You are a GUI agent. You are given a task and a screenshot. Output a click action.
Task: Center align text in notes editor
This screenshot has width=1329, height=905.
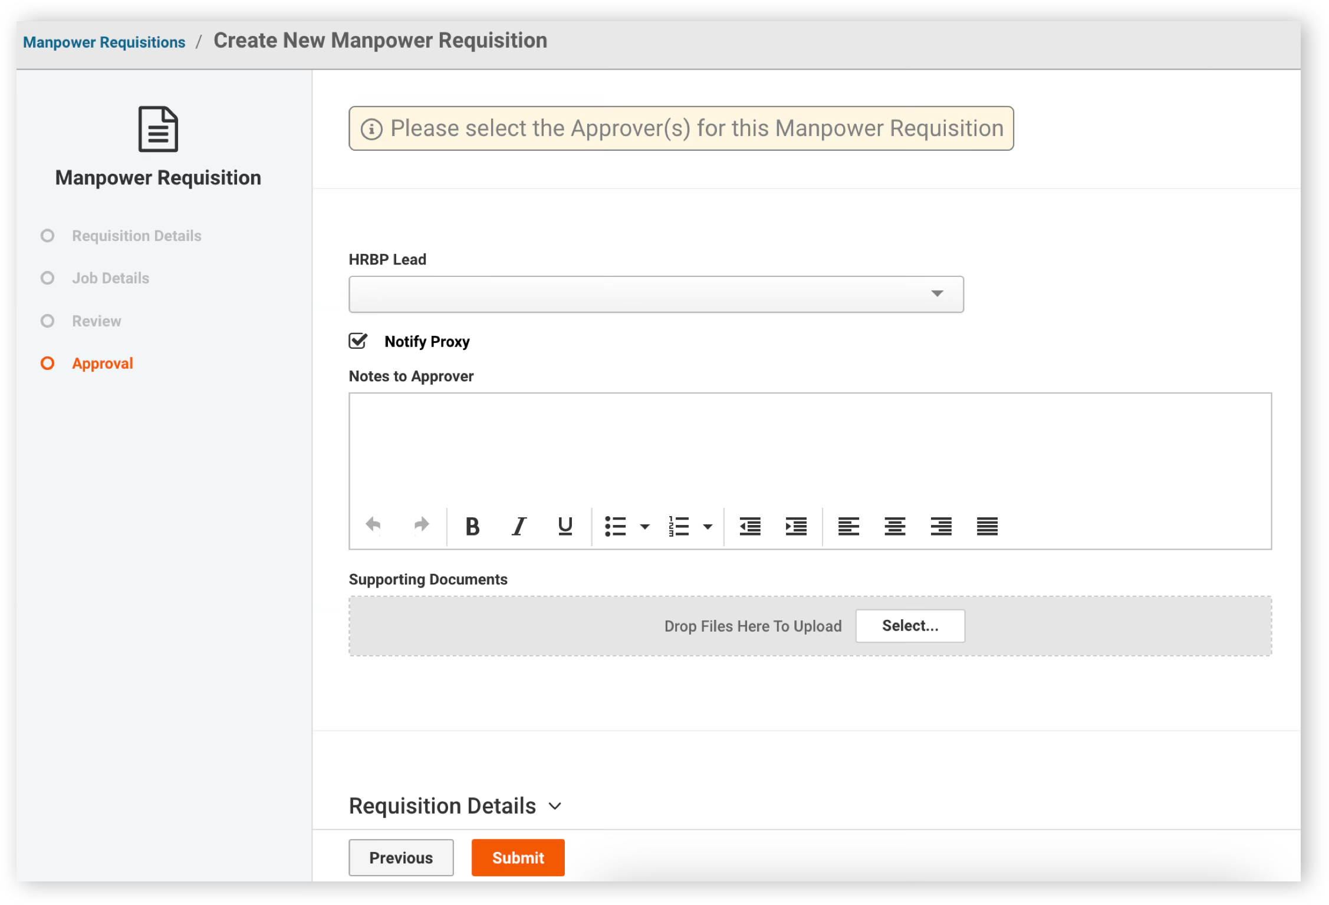pos(894,526)
